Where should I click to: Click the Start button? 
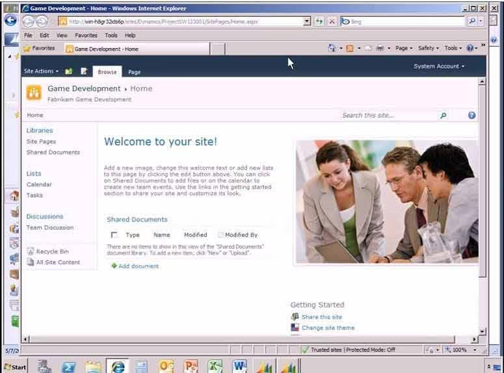coord(15,367)
